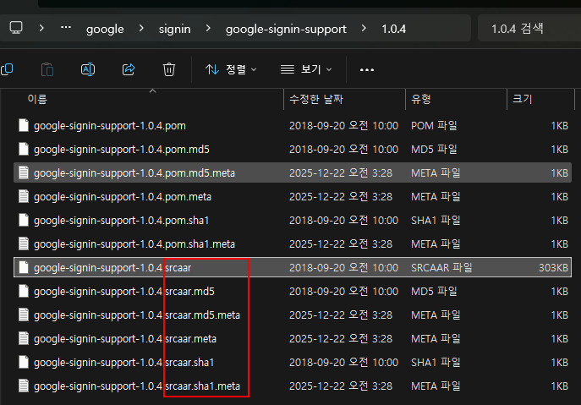Open the See more ellipsis in toolbar
The width and height of the screenshot is (581, 405).
pyautogui.click(x=367, y=69)
